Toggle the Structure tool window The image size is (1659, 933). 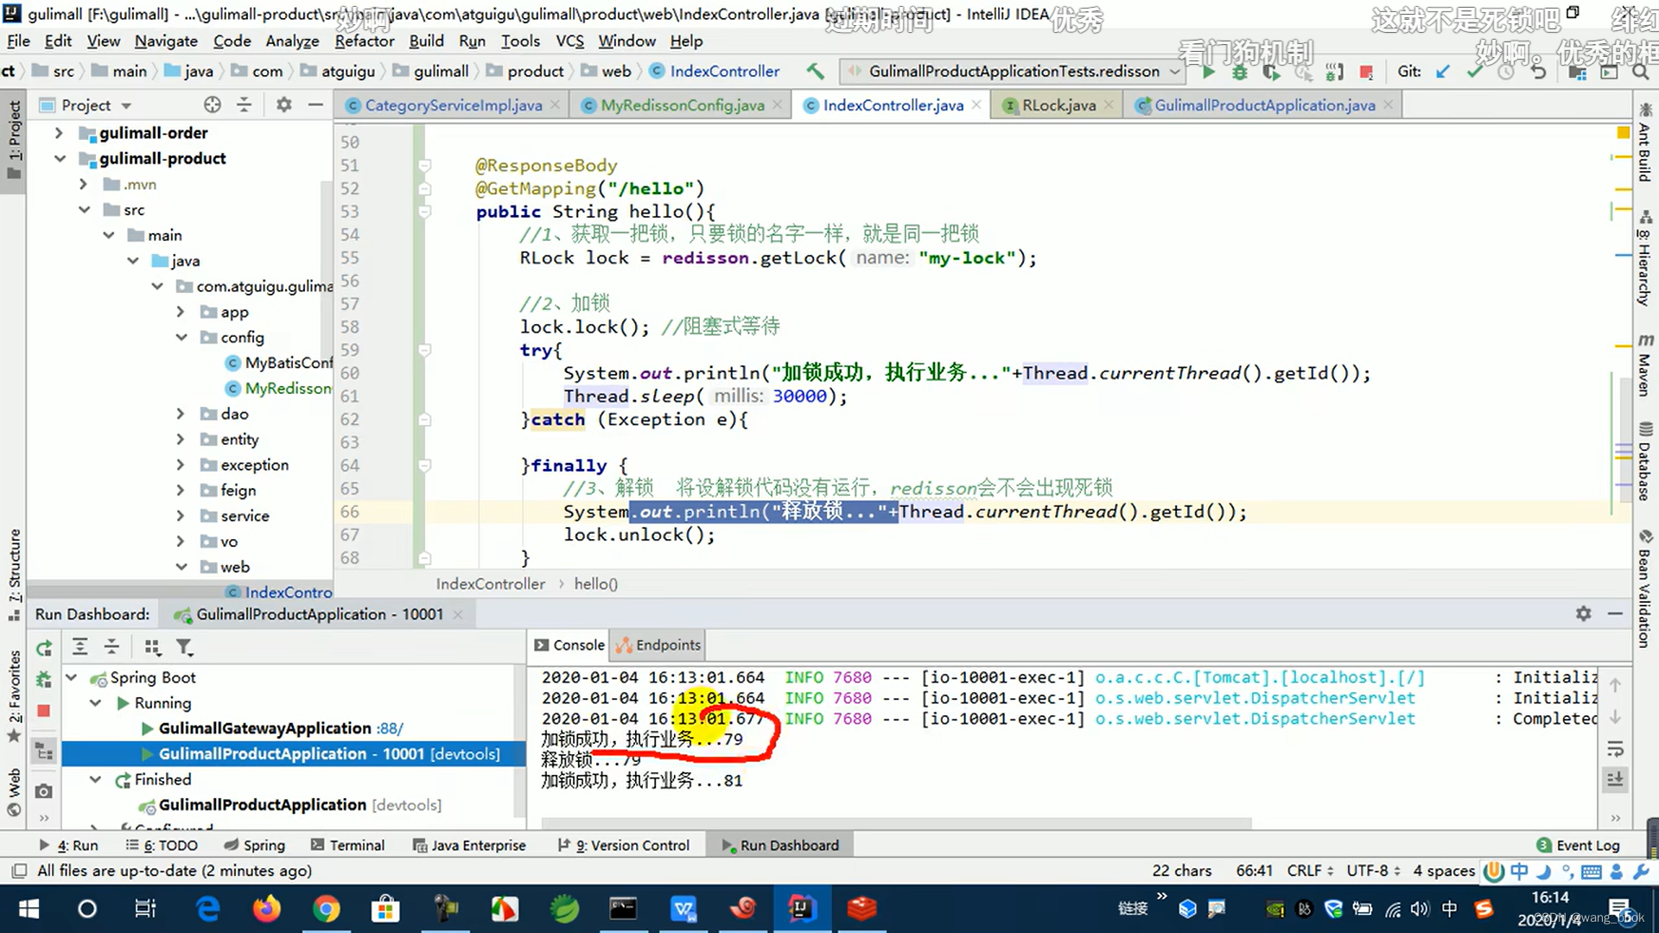pos(14,574)
